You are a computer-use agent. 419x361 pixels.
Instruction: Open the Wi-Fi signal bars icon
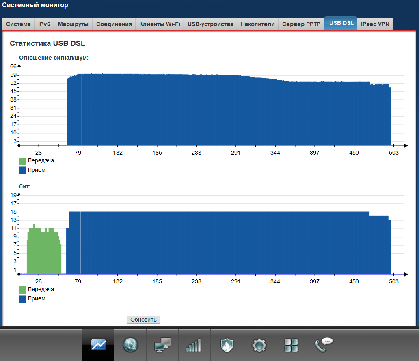coord(194,345)
